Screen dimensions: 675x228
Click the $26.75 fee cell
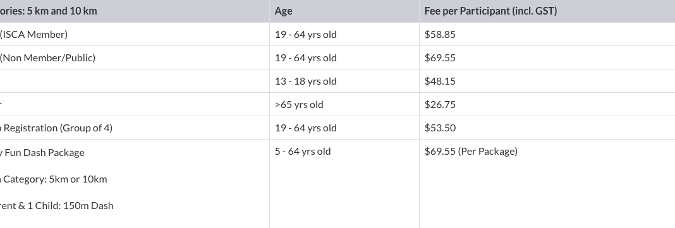pyautogui.click(x=440, y=105)
